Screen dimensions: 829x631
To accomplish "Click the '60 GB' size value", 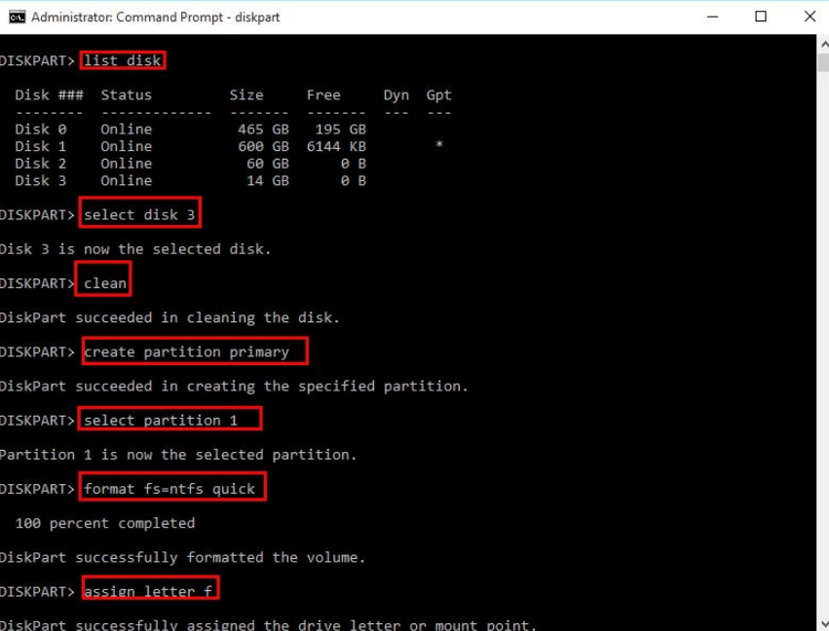I will (268, 164).
